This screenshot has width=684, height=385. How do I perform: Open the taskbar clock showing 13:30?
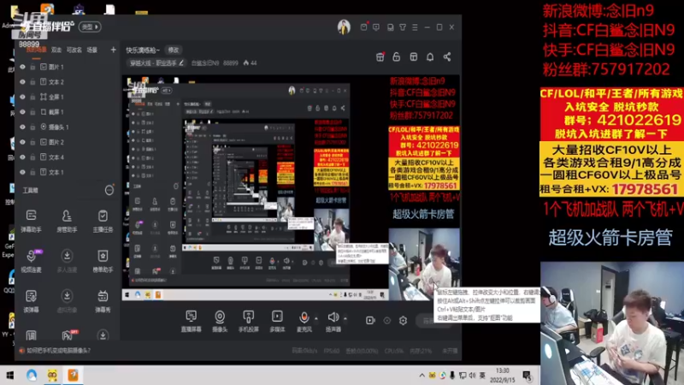click(502, 376)
